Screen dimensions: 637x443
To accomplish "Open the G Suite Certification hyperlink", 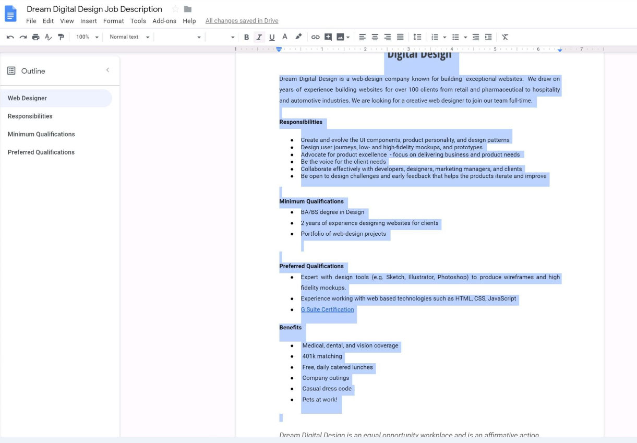I will click(327, 309).
